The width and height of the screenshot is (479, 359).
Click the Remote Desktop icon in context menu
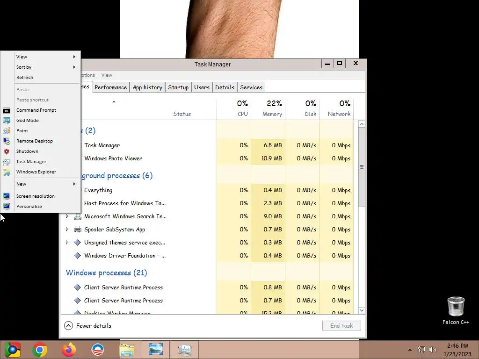coord(7,141)
